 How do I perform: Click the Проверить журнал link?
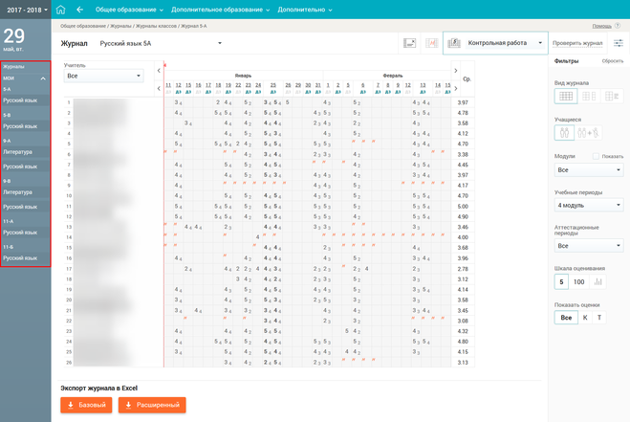click(577, 43)
